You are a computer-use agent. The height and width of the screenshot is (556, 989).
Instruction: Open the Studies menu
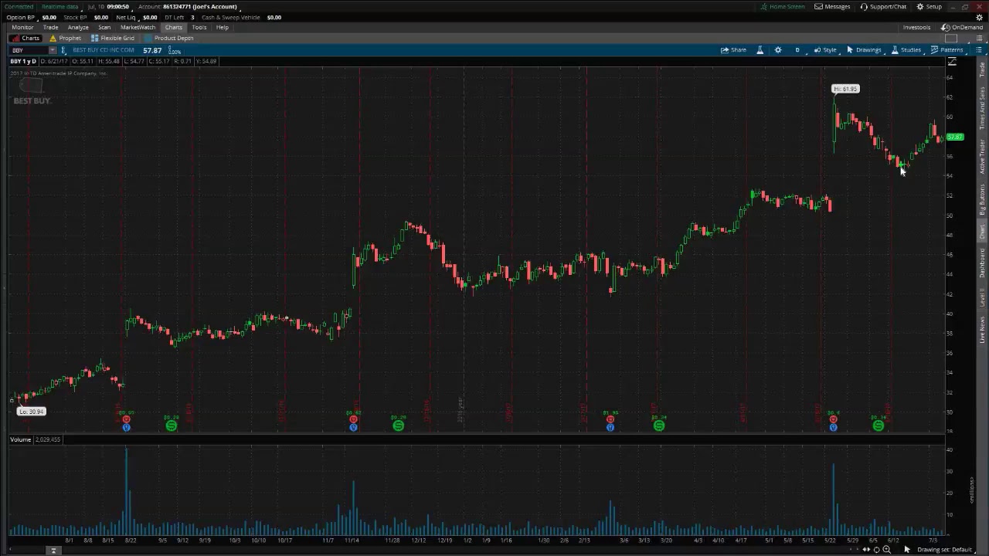(906, 50)
